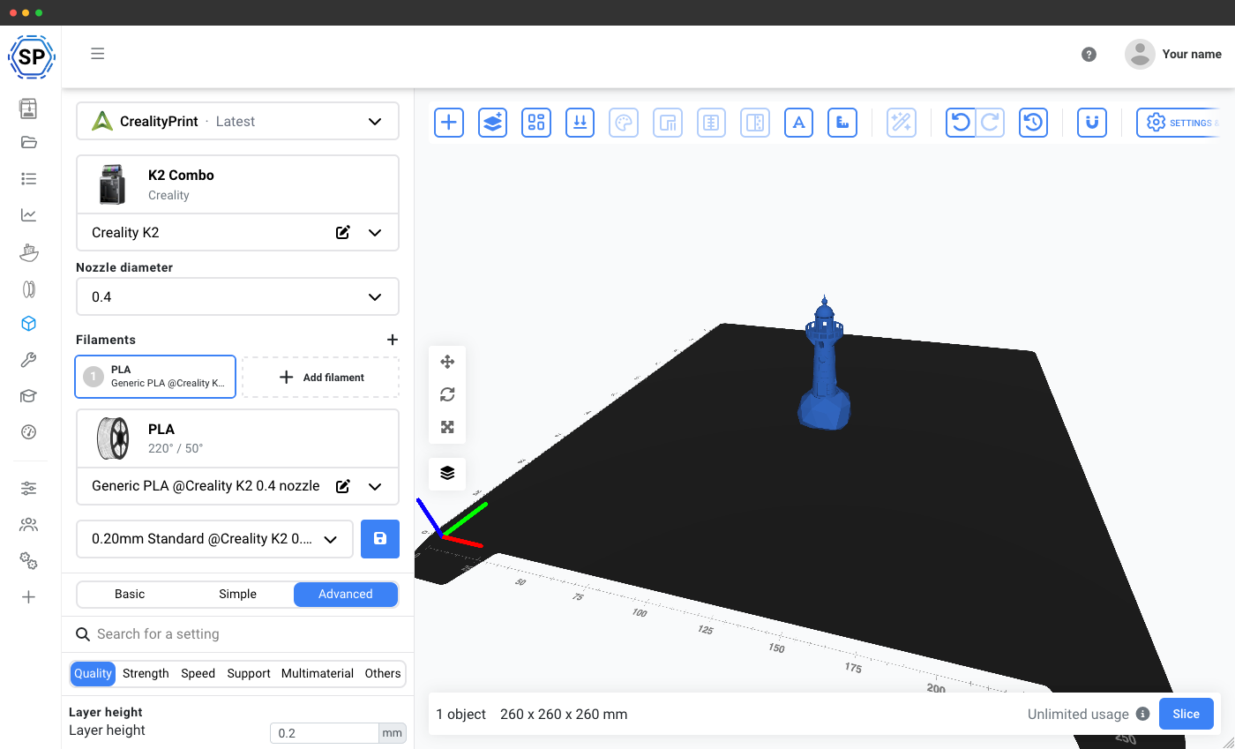This screenshot has width=1235, height=749.
Task: Click the redo arrow icon
Action: (x=990, y=123)
